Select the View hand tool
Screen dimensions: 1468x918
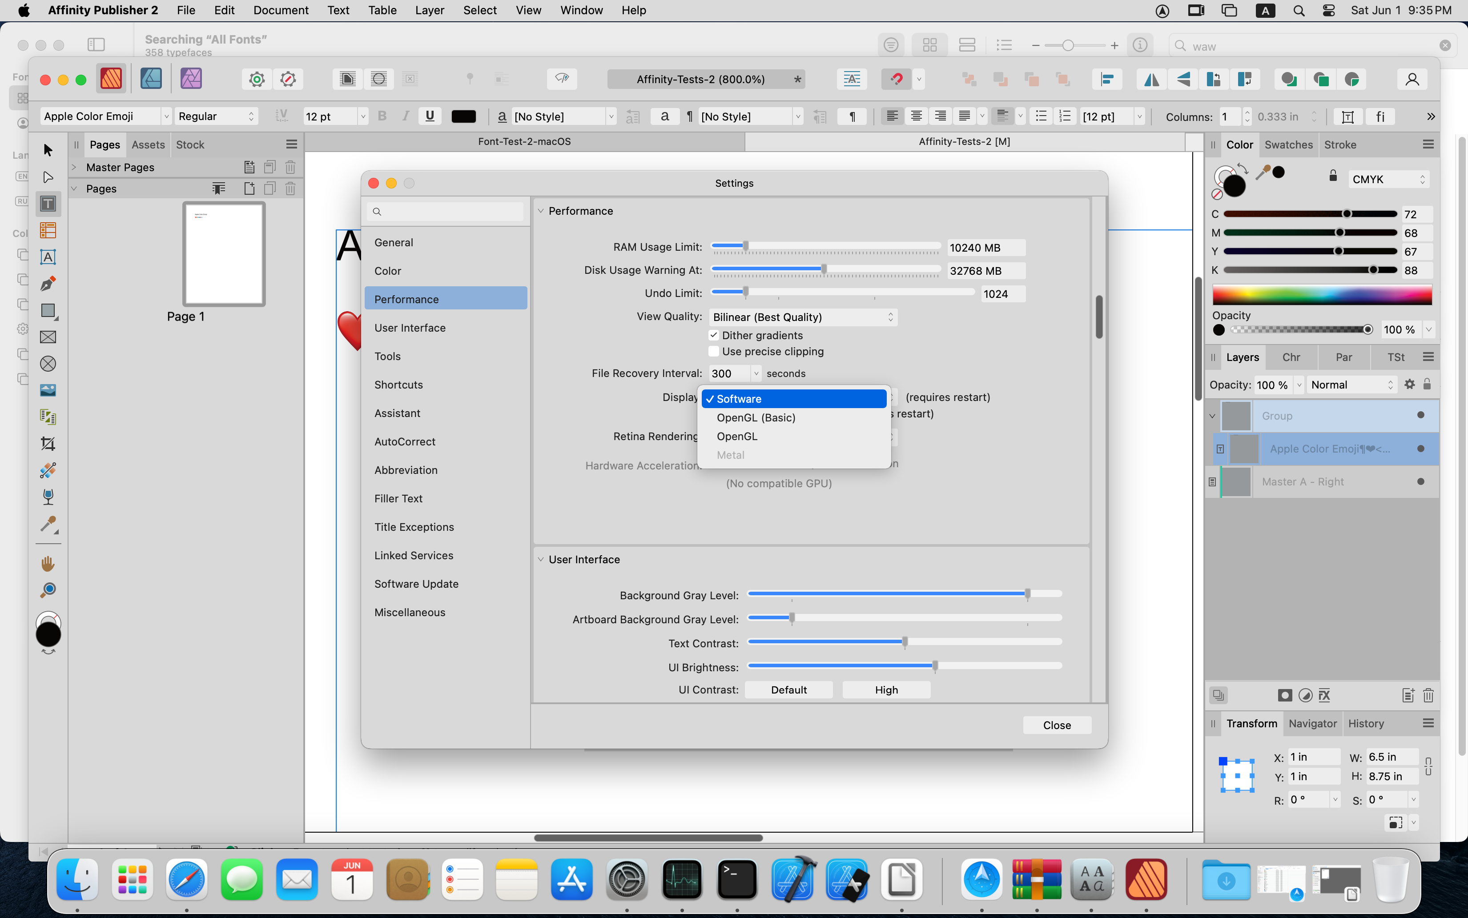coord(48,564)
